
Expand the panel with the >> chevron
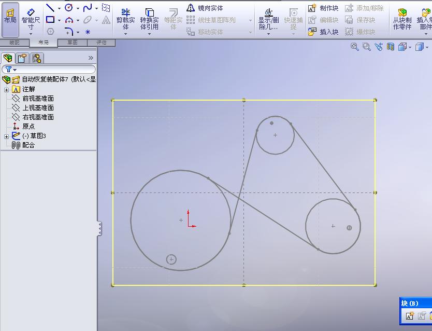pos(91,58)
